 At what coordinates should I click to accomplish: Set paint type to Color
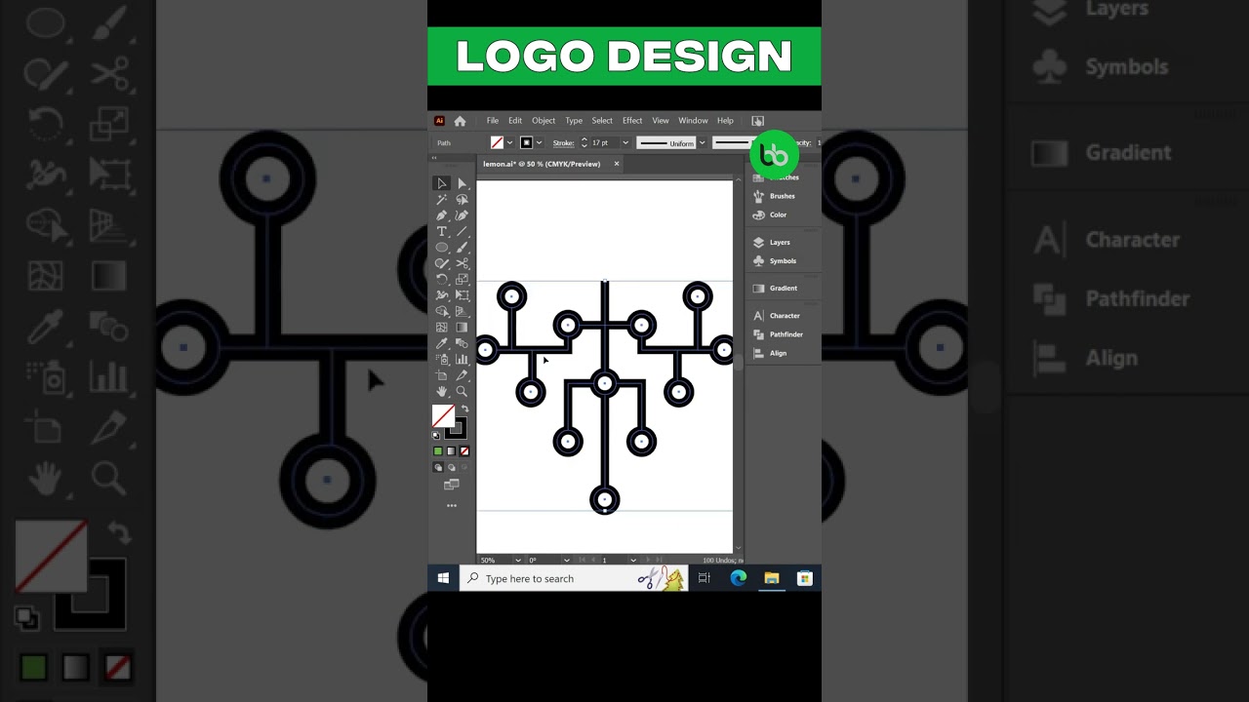[x=438, y=450]
